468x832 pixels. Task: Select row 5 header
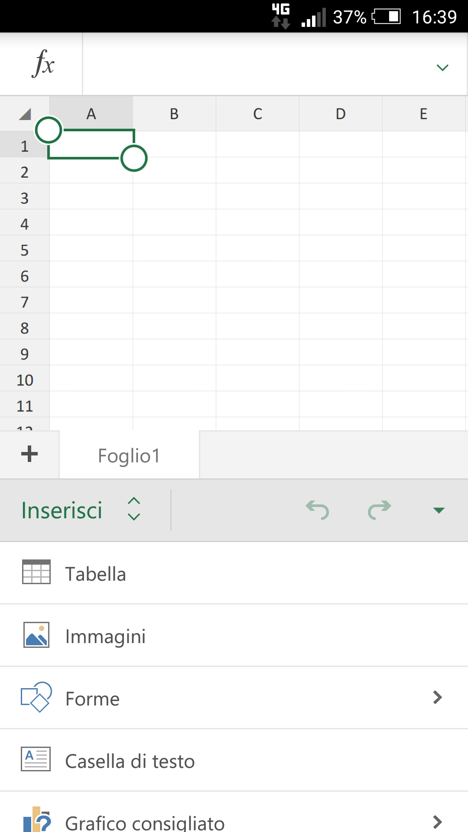click(25, 250)
